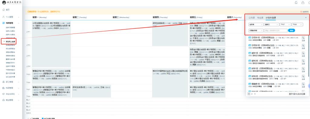Image resolution: width=310 pixels, height=119 pixels.
Task: Expand the 个人管理 menu chevron
Action: pos(18,17)
